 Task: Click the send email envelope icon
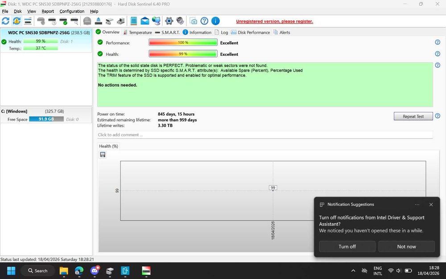145,21
